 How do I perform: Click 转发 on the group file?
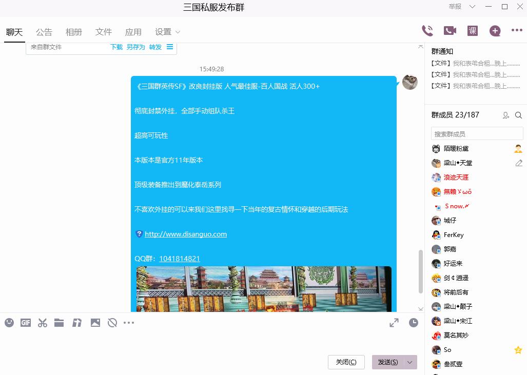click(155, 47)
